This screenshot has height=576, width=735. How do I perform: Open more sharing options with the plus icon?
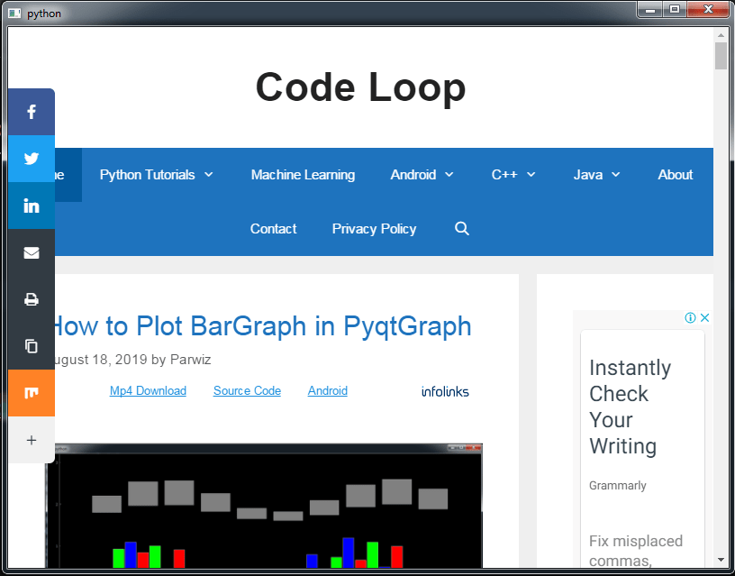[32, 440]
